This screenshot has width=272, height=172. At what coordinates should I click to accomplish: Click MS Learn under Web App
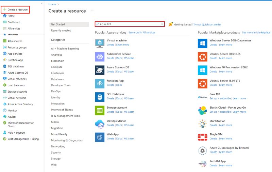point(129,139)
